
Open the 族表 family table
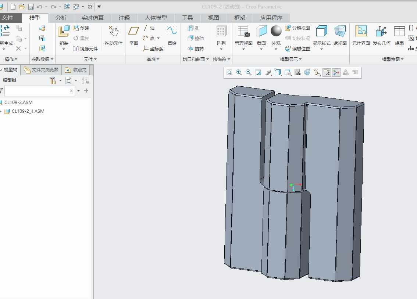pyautogui.click(x=399, y=36)
